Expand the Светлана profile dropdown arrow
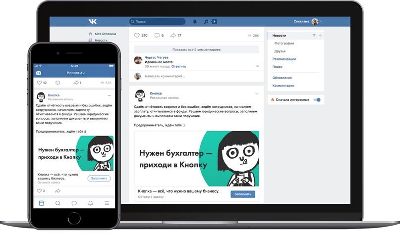The image size is (400, 234). pyautogui.click(x=321, y=22)
